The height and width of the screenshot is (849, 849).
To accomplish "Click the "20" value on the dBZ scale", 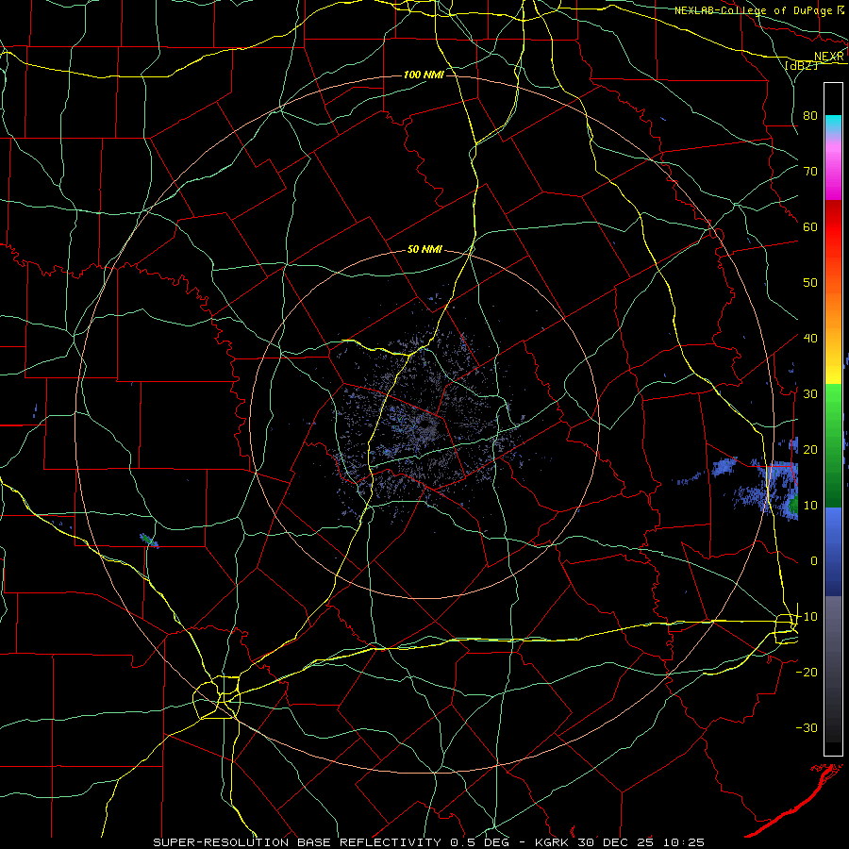I will pos(810,449).
